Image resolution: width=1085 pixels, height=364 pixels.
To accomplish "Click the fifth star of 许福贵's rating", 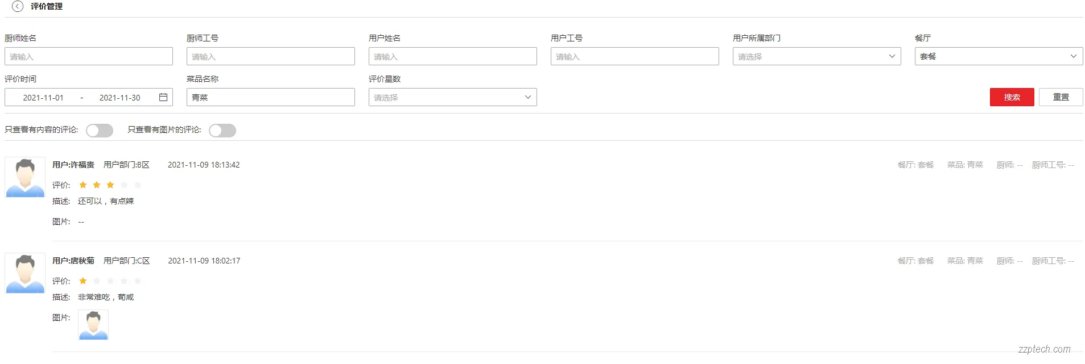I will point(138,185).
